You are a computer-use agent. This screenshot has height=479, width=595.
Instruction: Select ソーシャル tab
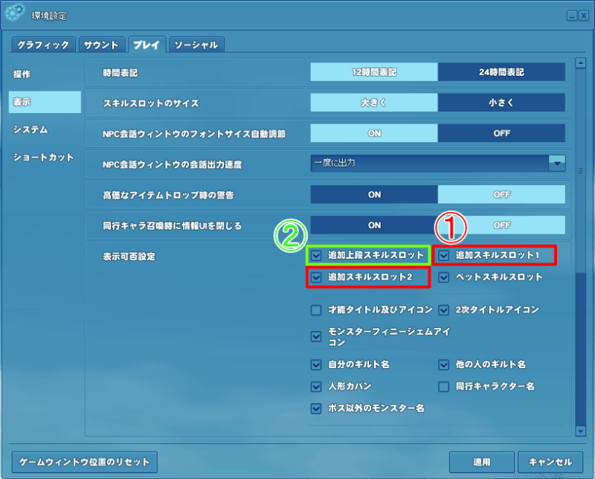pos(196,45)
